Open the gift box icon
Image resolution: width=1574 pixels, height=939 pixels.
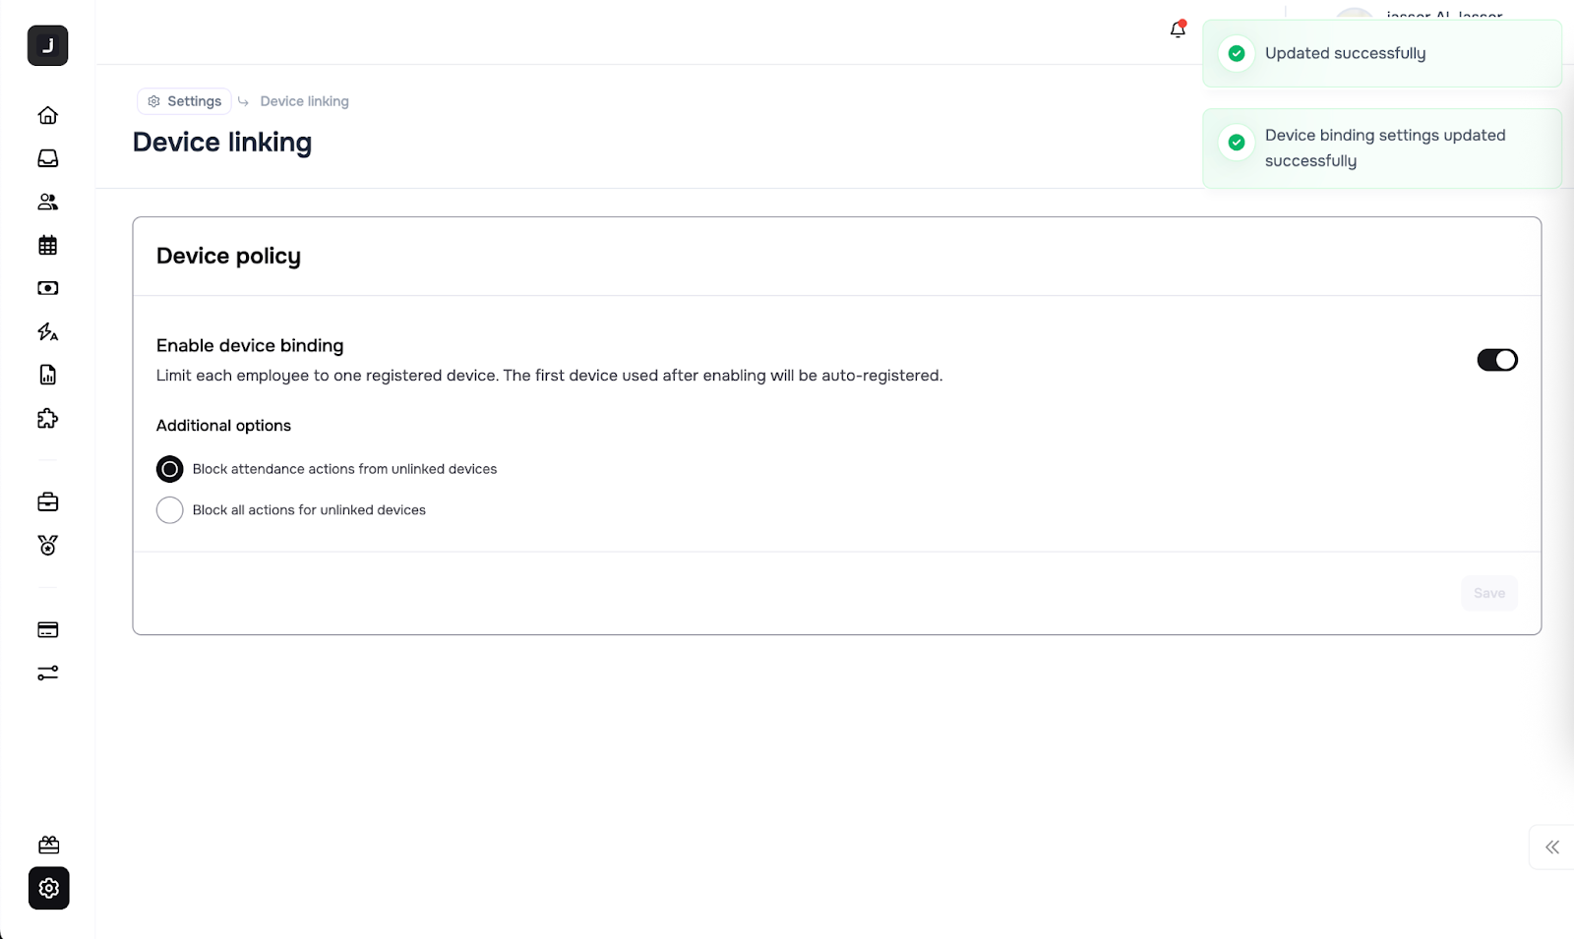click(48, 845)
